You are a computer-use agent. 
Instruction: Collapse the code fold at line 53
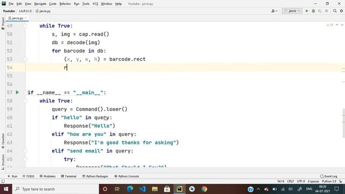pos(25,59)
